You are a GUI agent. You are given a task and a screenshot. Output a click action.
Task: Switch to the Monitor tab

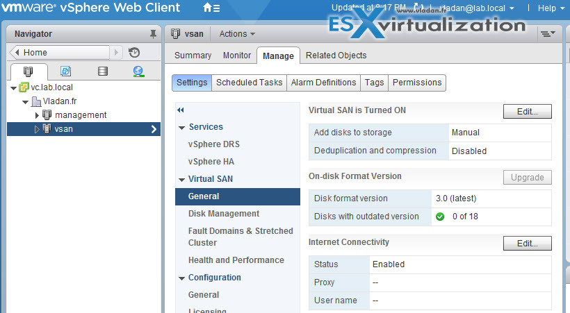point(237,56)
